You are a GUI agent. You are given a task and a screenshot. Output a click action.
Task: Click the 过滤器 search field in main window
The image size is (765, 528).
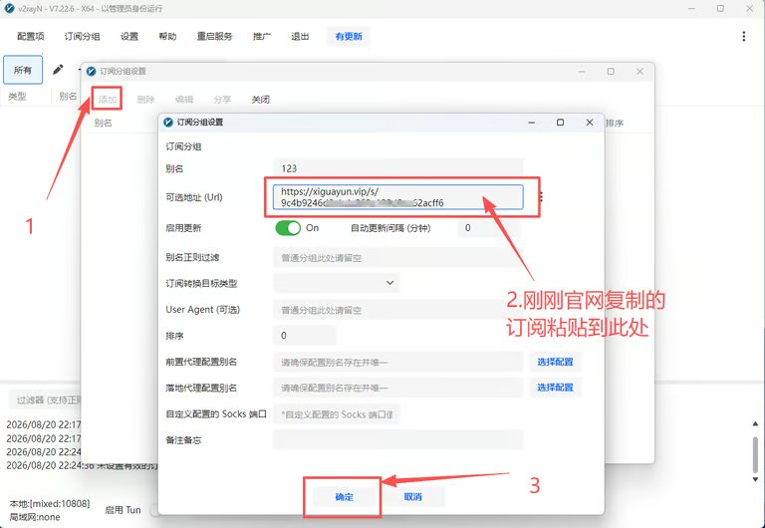click(x=45, y=400)
